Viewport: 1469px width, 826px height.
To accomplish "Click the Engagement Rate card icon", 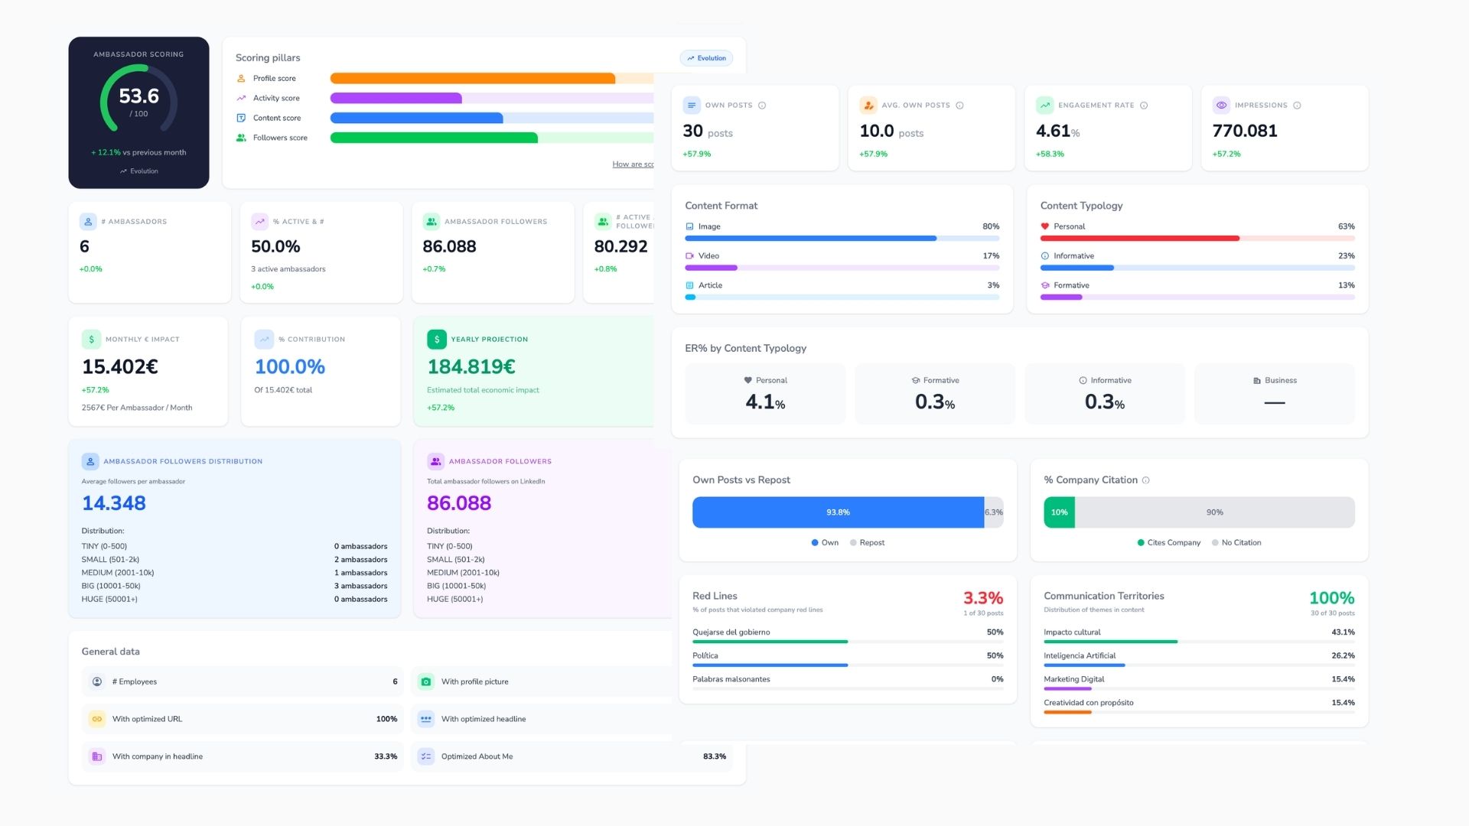I will pos(1045,106).
